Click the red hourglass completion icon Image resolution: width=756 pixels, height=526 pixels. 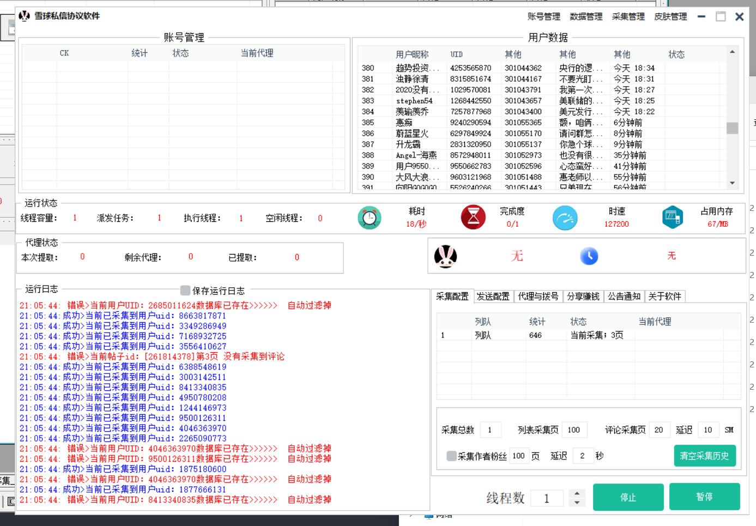[473, 217]
